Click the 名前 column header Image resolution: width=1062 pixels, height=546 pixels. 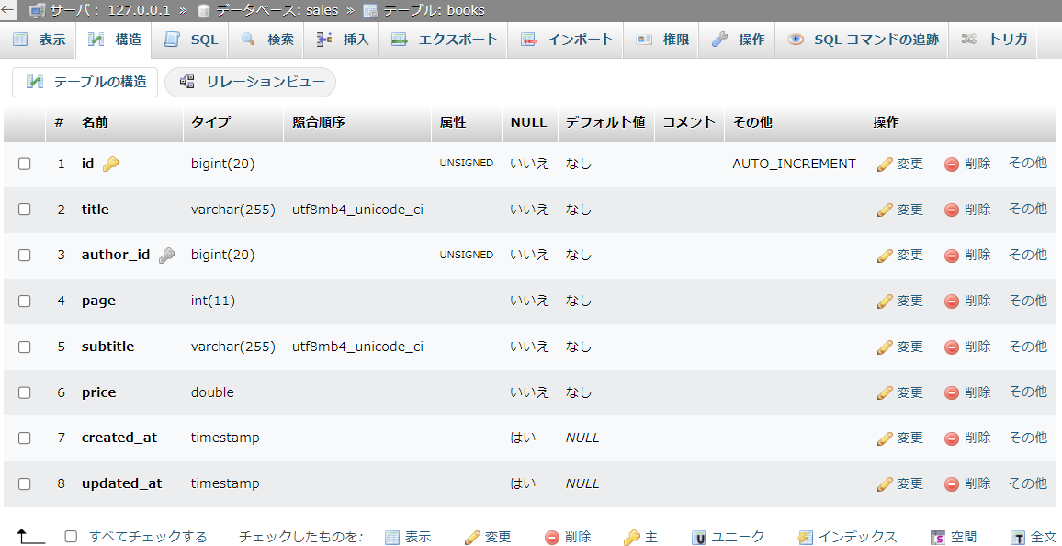click(95, 122)
